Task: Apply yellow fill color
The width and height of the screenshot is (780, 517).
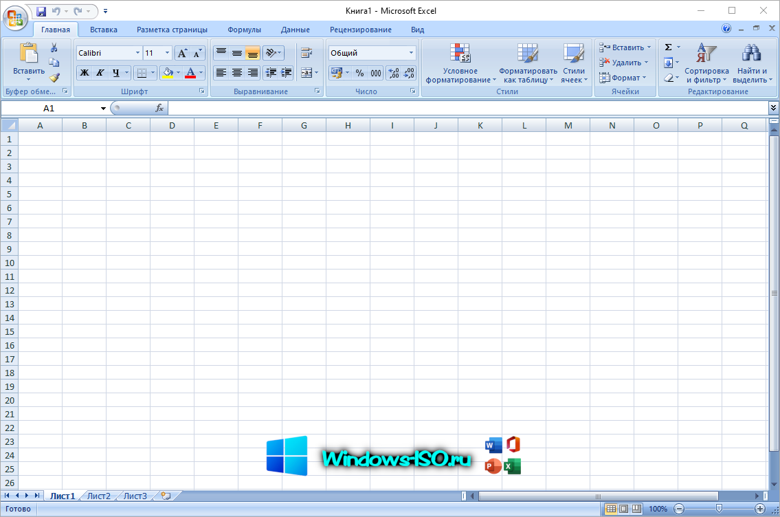Action: pos(168,73)
